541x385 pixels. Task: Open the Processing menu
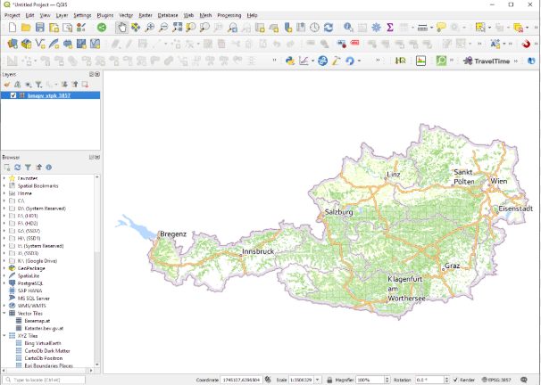click(x=229, y=15)
